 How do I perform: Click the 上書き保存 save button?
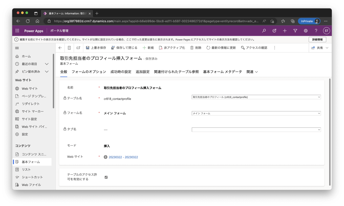95,48
